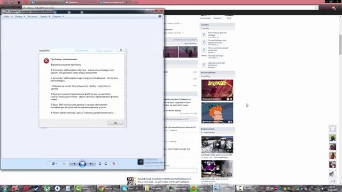Open Windows Start menu

coord(5,188)
